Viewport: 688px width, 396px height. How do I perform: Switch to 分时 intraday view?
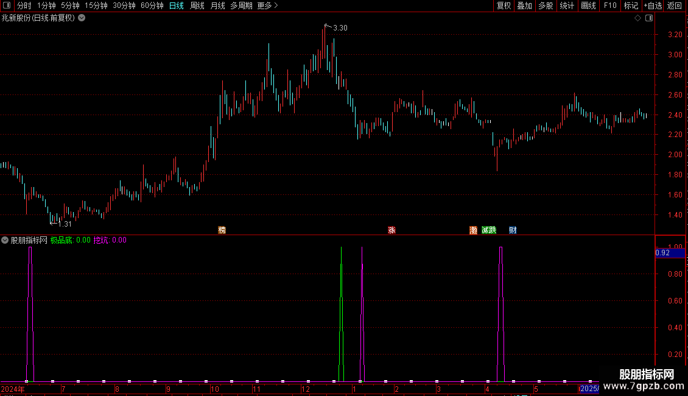point(24,5)
